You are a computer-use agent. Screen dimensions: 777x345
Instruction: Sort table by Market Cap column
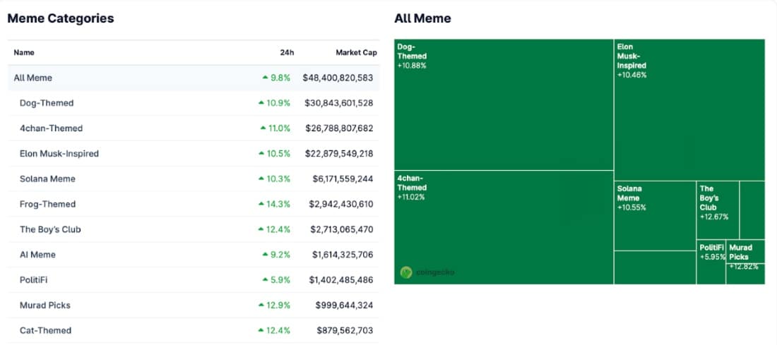coord(356,52)
